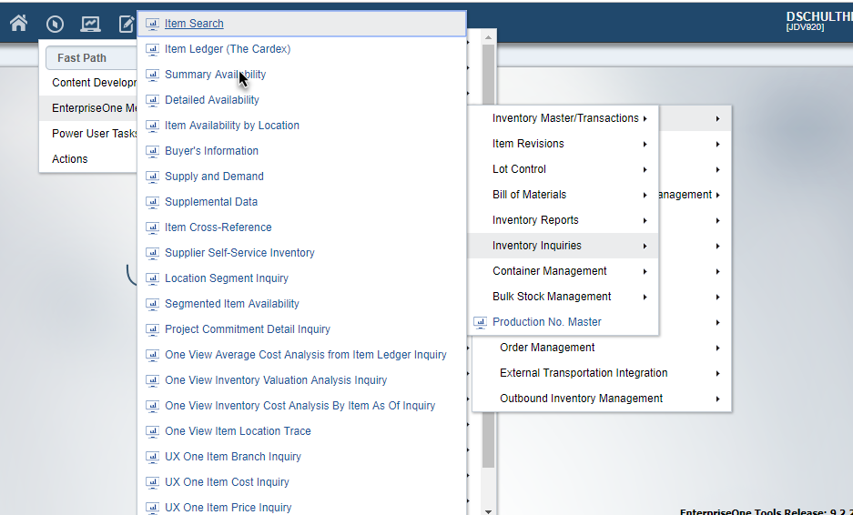
Task: Choose Container Management menu item
Action: (549, 271)
